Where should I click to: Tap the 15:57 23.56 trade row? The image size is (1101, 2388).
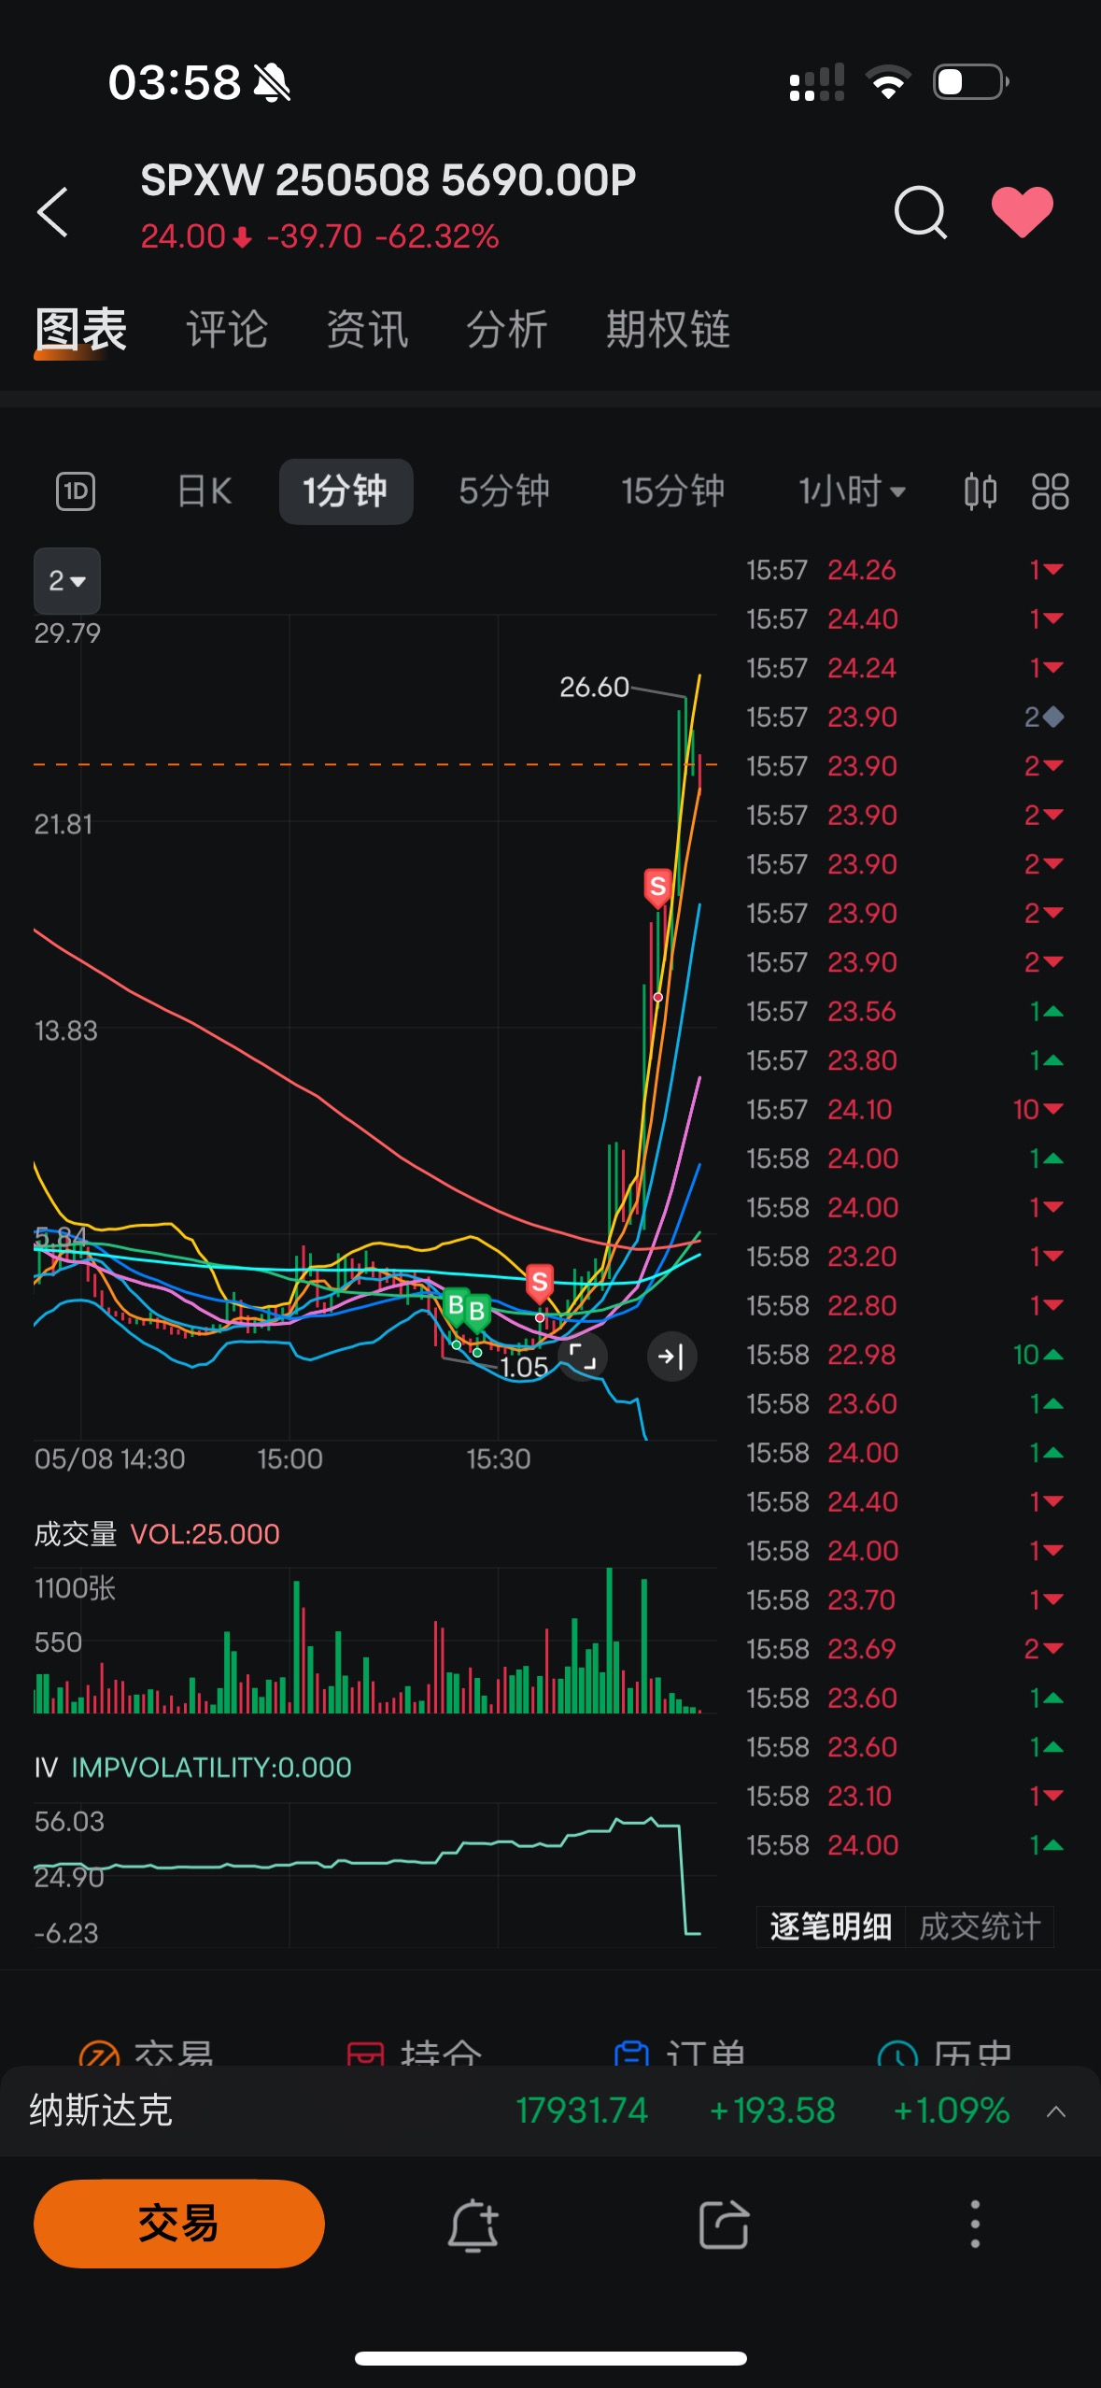pos(905,1011)
